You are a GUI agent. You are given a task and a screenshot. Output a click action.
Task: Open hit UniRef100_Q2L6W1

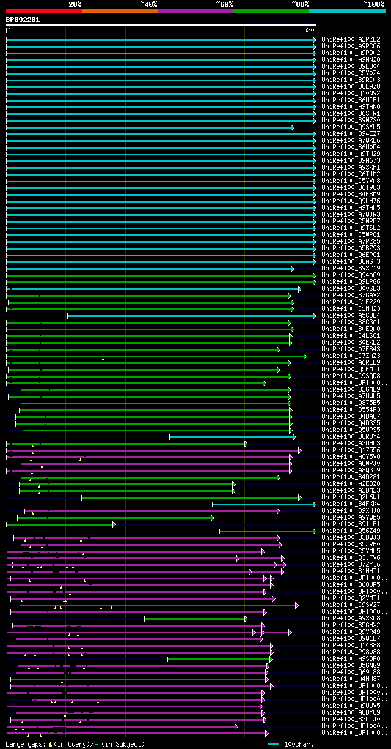point(351,497)
